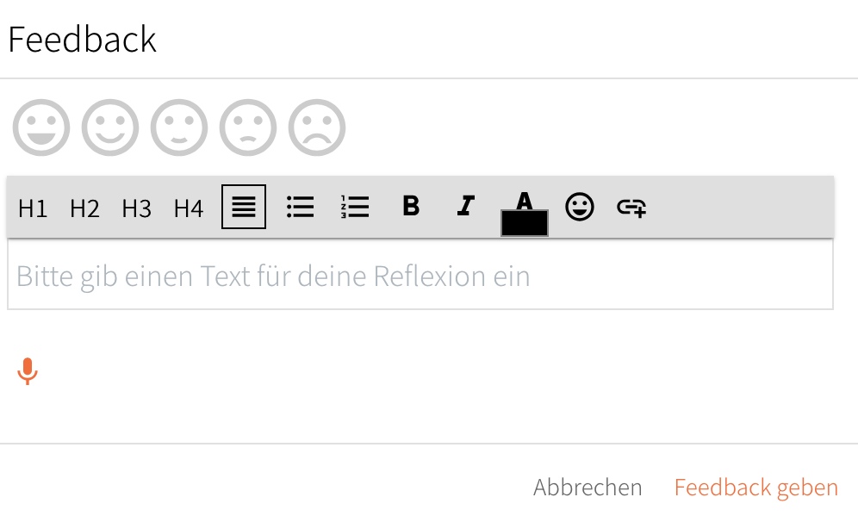858x522 pixels.
Task: Pick the neutral slight-smile face rating
Action: 179,127
